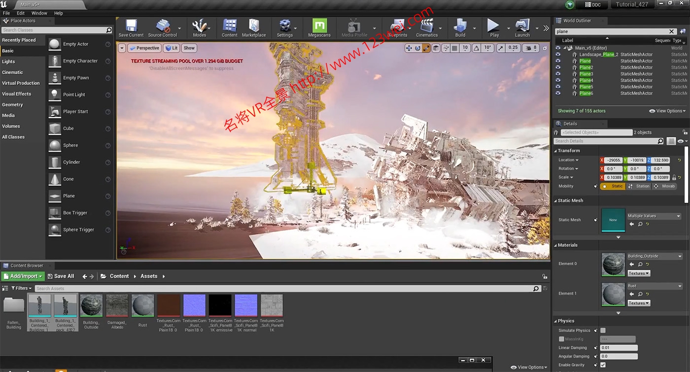This screenshot has height=372, width=690.
Task: Open the Filters dropdown in Content Browser
Action: (21, 288)
